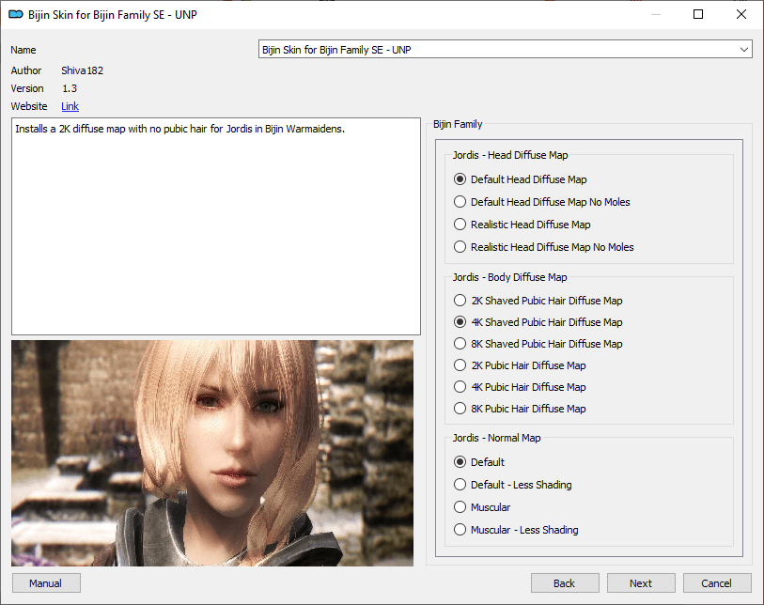Open the Website Link

70,106
